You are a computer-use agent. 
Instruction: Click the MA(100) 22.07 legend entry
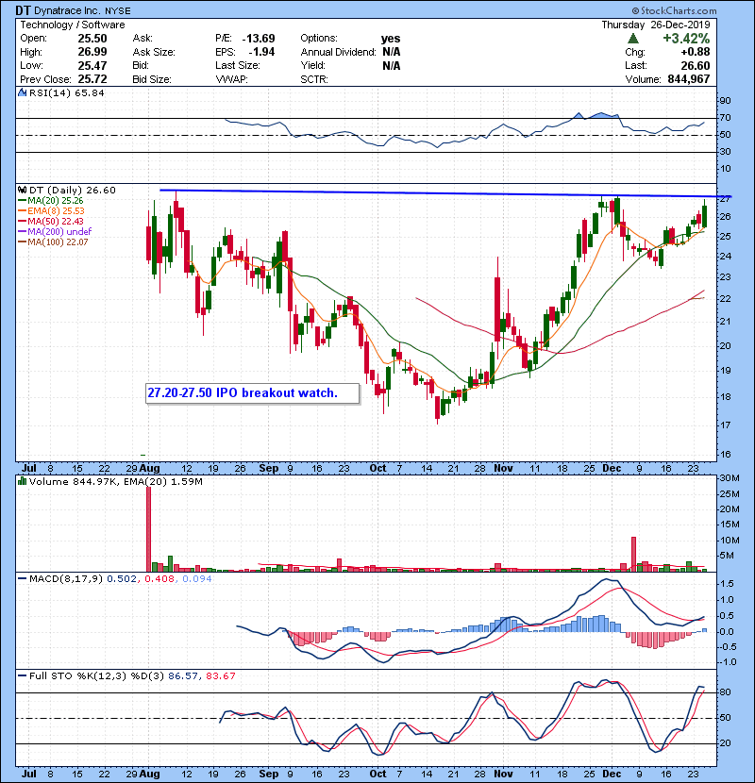(x=53, y=242)
